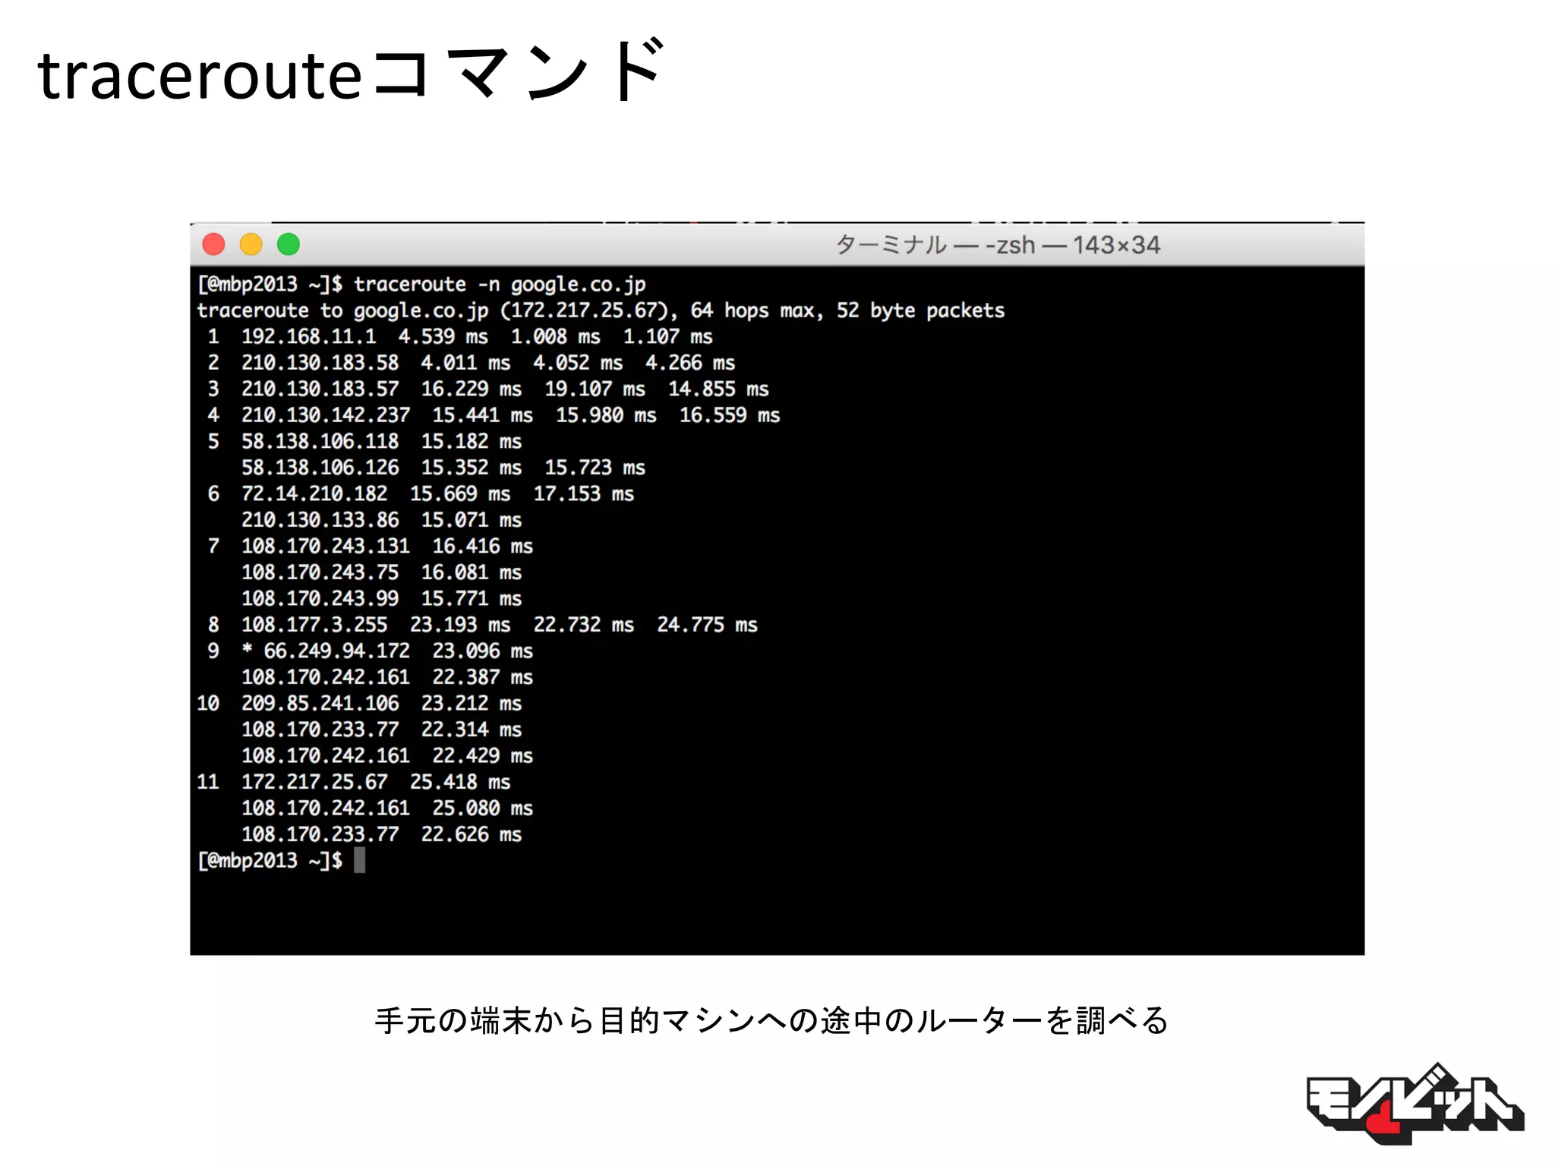Click the terminal cursor at the final prompt
This screenshot has height=1166, width=1555.
pyautogui.click(x=360, y=860)
